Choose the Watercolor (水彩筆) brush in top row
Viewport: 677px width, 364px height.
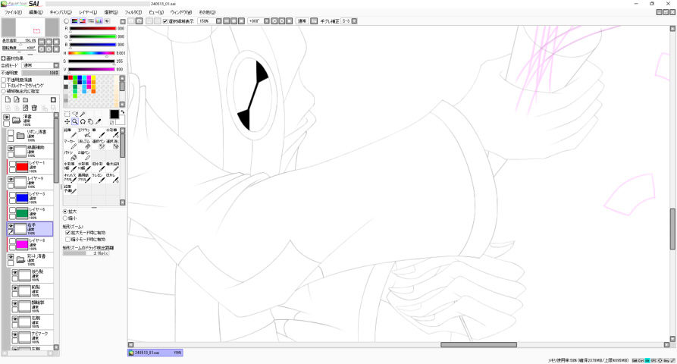pyautogui.click(x=112, y=133)
